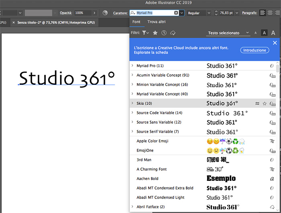281x213 pixels.
Task: Click the globe recolor artwork icon
Action: [x=105, y=13]
